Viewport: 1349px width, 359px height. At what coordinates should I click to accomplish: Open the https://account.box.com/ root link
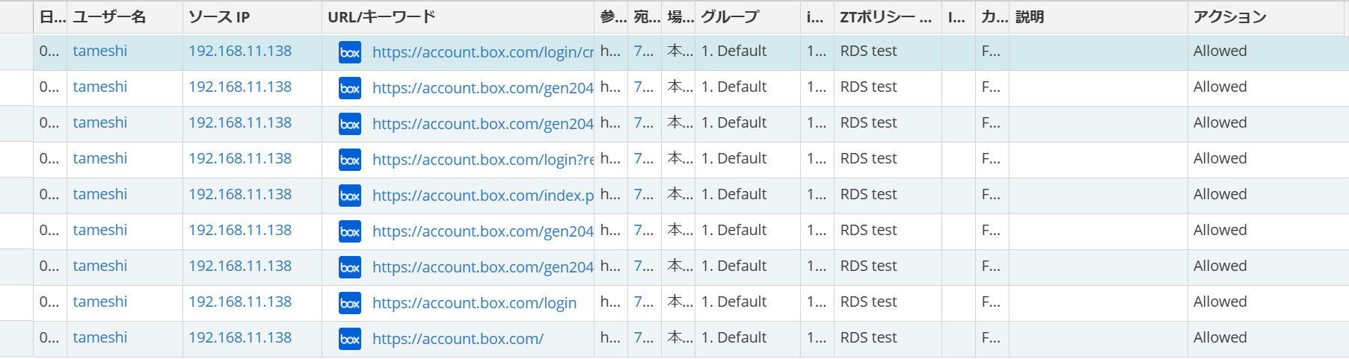coord(458,339)
